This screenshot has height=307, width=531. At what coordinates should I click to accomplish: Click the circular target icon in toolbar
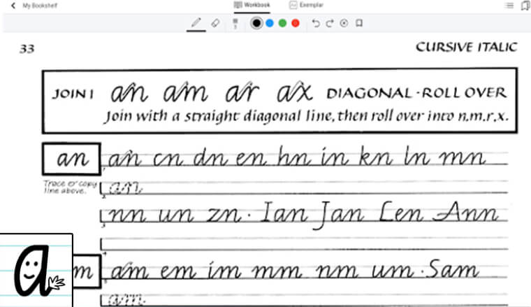(x=344, y=23)
